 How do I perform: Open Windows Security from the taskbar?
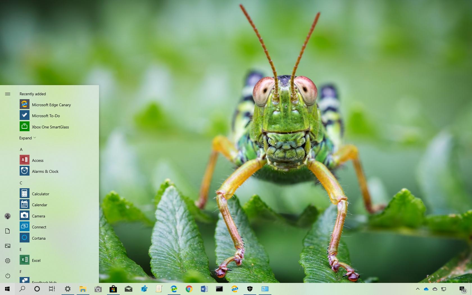pos(250,289)
